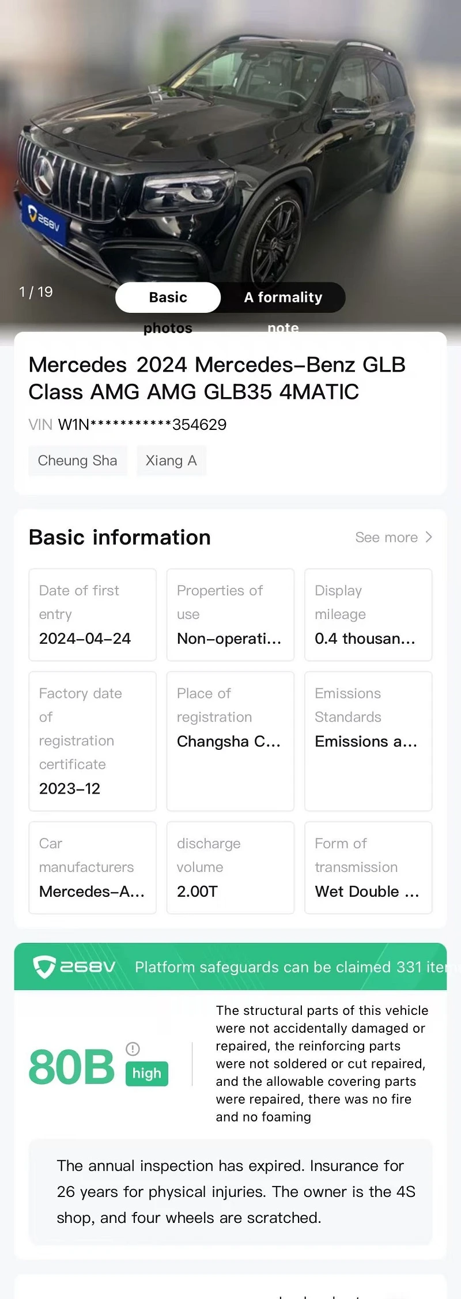Expand the Properties of use card
Image resolution: width=461 pixels, height=1299 pixels.
click(231, 615)
